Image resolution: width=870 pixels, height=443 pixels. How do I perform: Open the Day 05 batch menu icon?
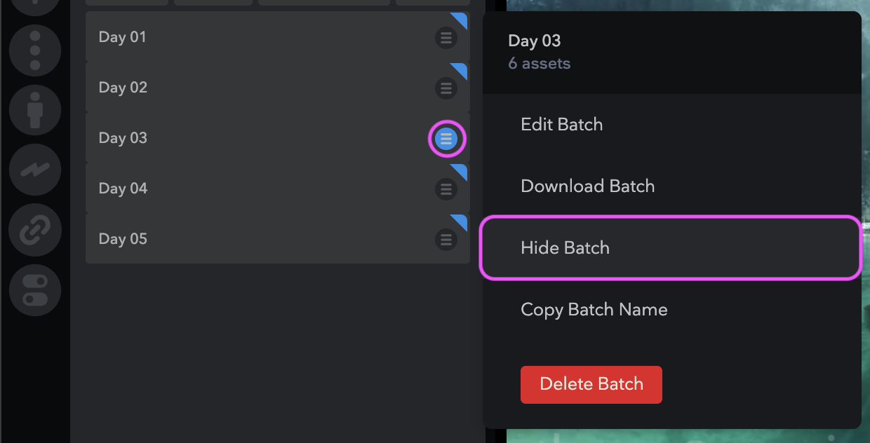coord(446,239)
